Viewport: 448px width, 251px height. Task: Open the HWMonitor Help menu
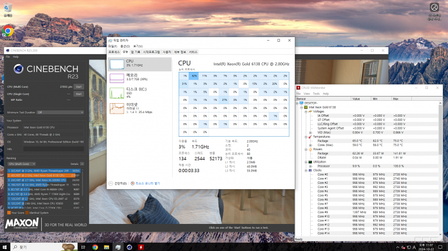pyautogui.click(x=326, y=94)
